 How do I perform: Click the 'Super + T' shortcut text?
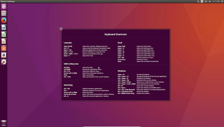[67, 56]
